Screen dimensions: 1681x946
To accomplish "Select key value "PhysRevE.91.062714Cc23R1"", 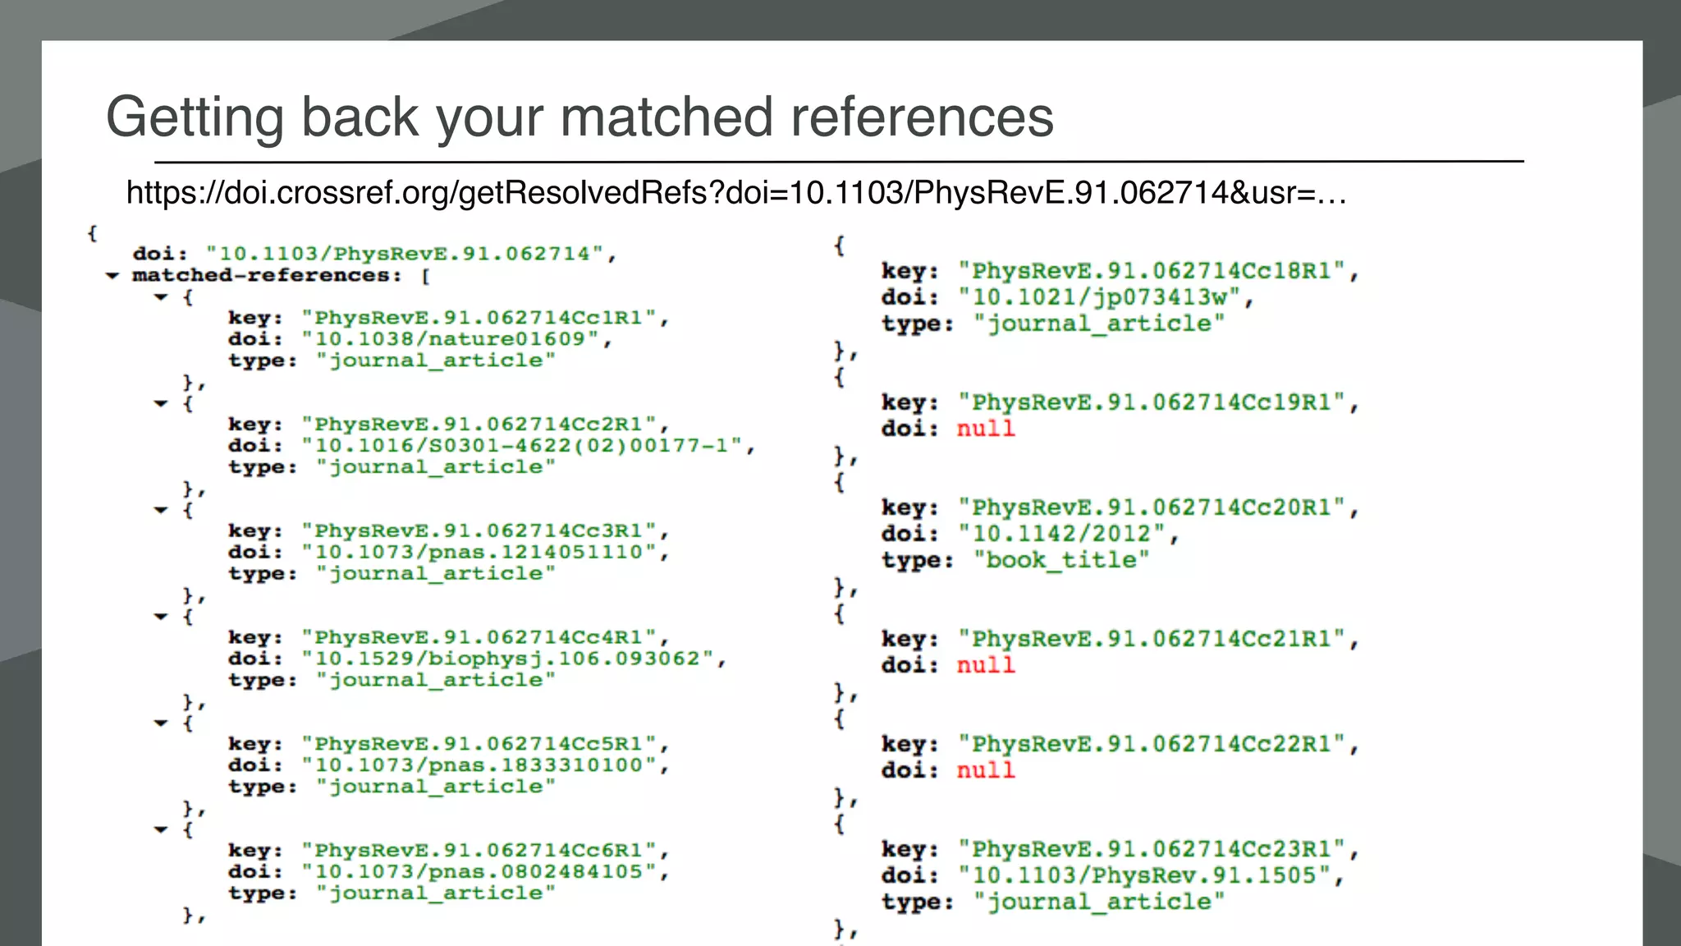I will pyautogui.click(x=1152, y=849).
